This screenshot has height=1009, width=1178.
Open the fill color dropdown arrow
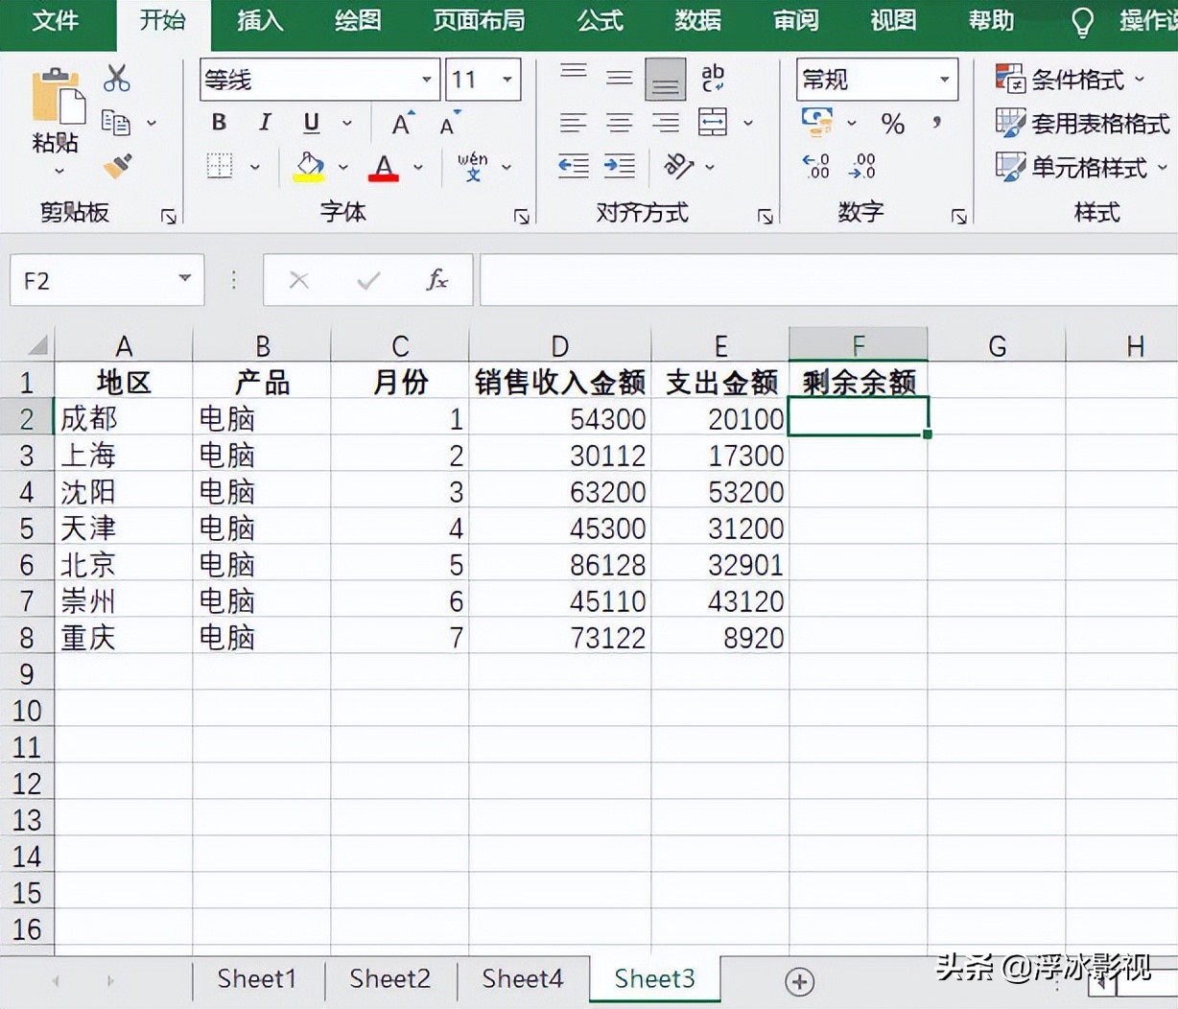pos(343,167)
